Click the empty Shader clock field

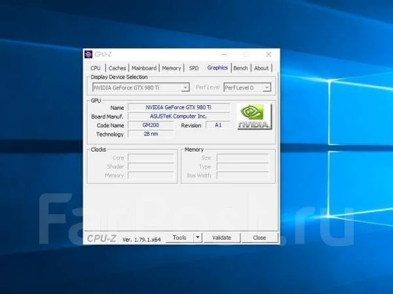click(x=151, y=167)
